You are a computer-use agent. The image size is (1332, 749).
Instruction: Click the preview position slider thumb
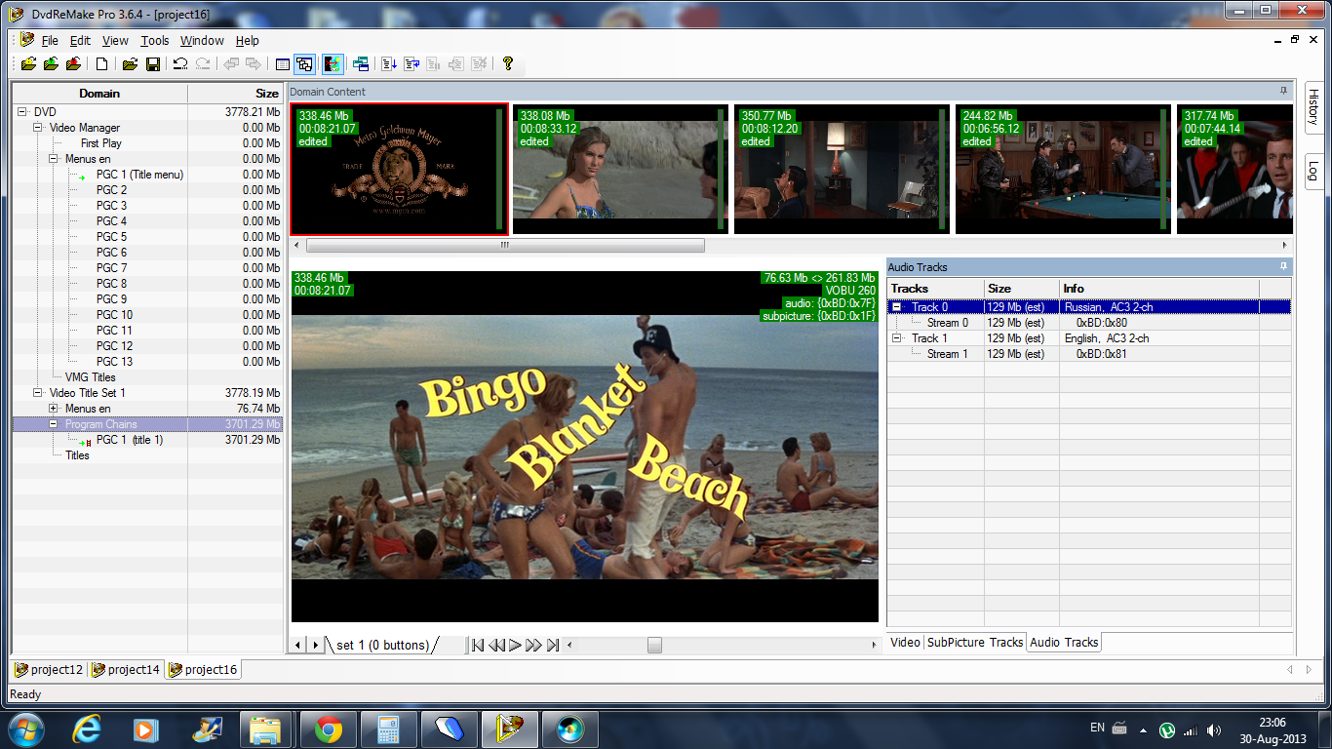pos(654,645)
